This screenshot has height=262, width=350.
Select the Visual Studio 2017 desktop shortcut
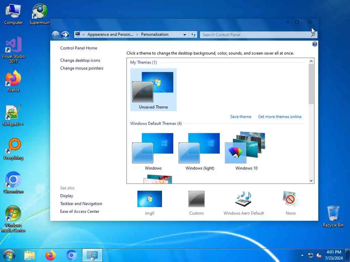coord(13,50)
